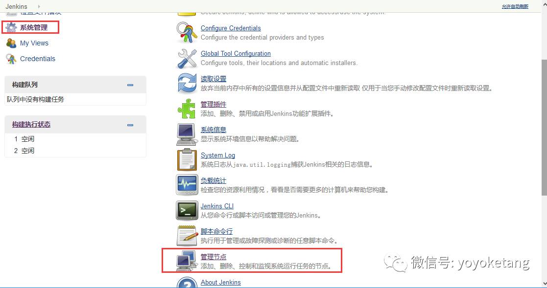This screenshot has width=547, height=288.
Task: Click the 读取设置 reload arrows icon
Action: point(187,84)
